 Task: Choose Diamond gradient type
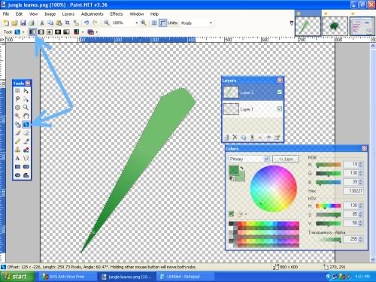[50, 32]
